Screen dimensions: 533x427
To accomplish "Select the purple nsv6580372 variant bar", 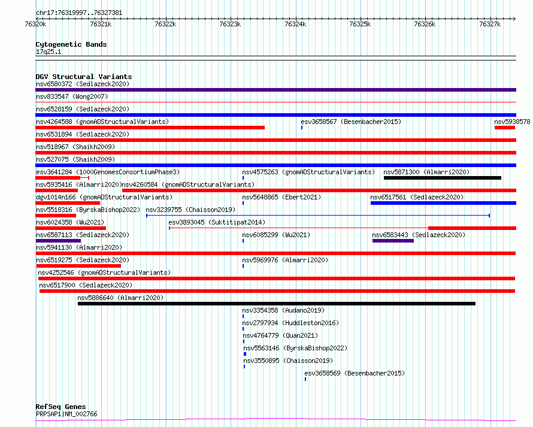I will [x=275, y=90].
